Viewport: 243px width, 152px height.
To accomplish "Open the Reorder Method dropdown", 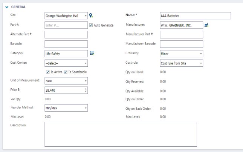I will pos(66,108).
